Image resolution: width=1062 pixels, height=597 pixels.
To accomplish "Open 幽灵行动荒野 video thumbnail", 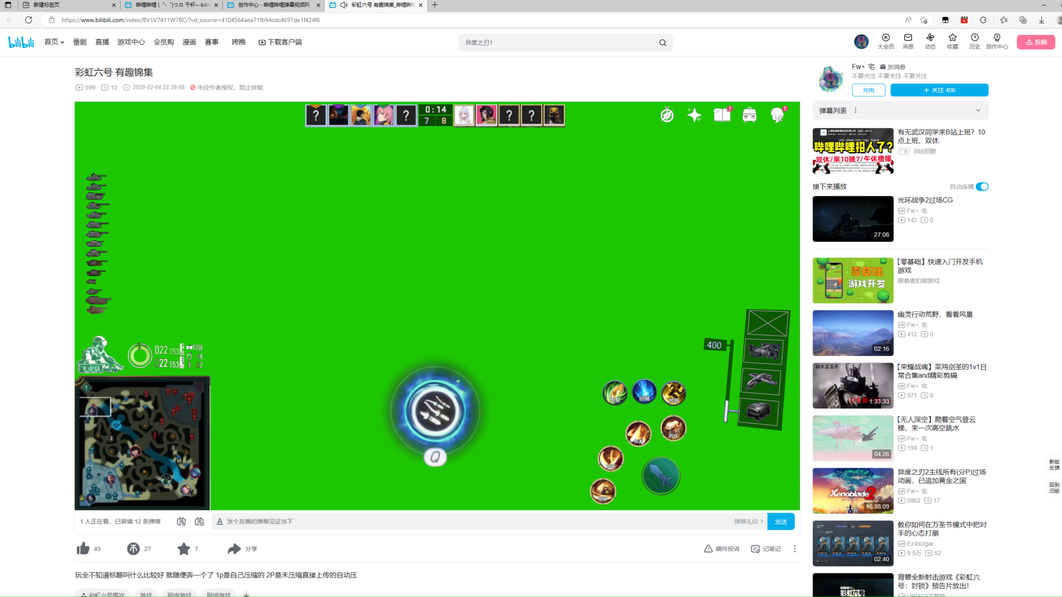I will (852, 333).
